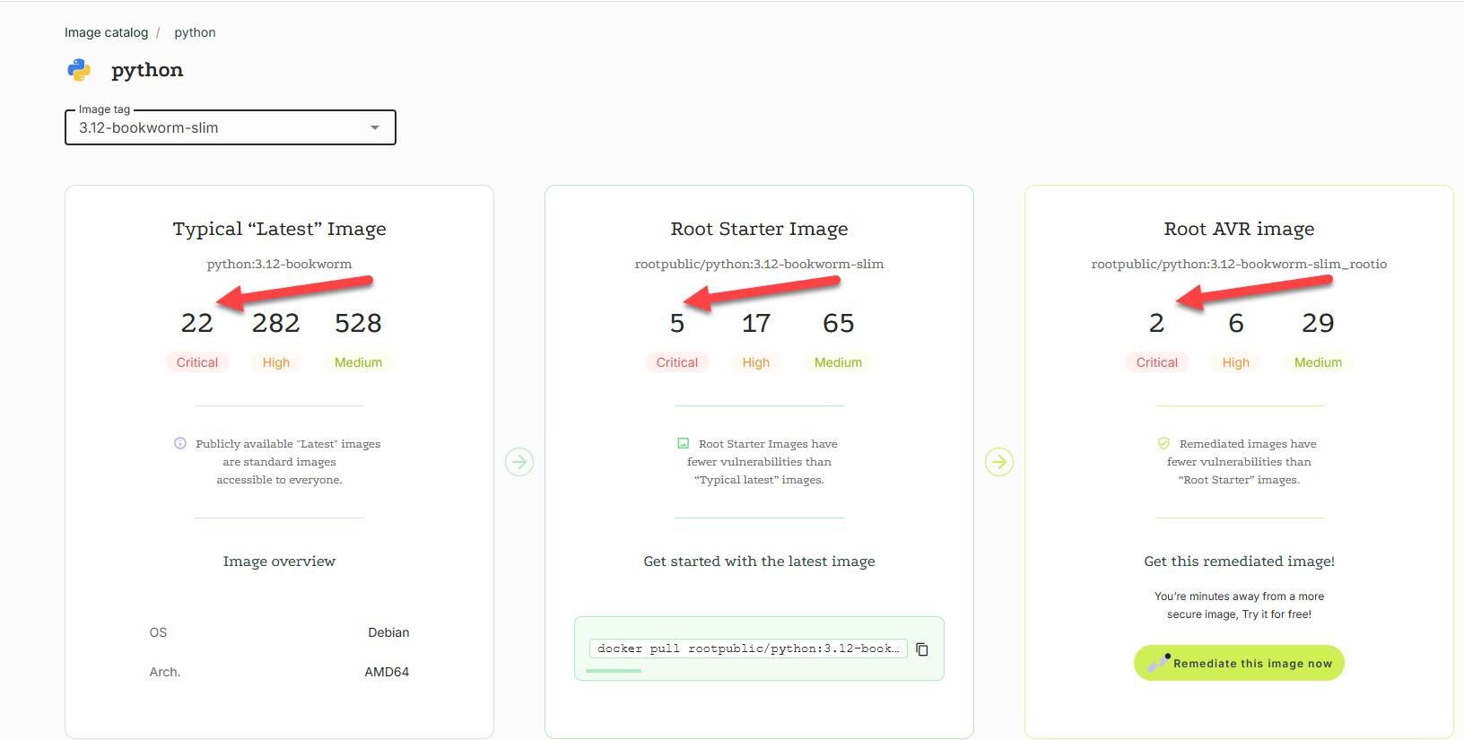
Task: Click High badge under Root Starter Image
Action: click(756, 362)
